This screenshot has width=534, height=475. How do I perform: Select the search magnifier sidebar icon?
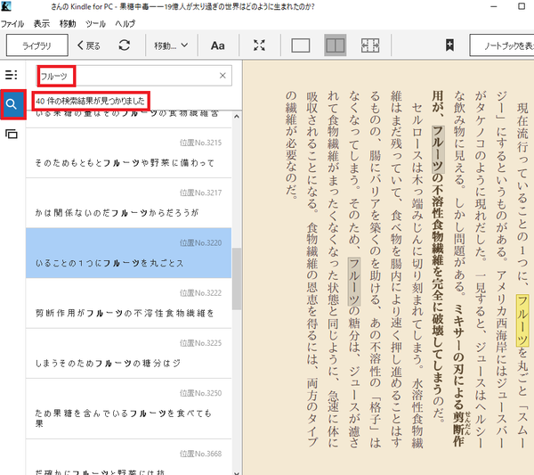point(12,104)
